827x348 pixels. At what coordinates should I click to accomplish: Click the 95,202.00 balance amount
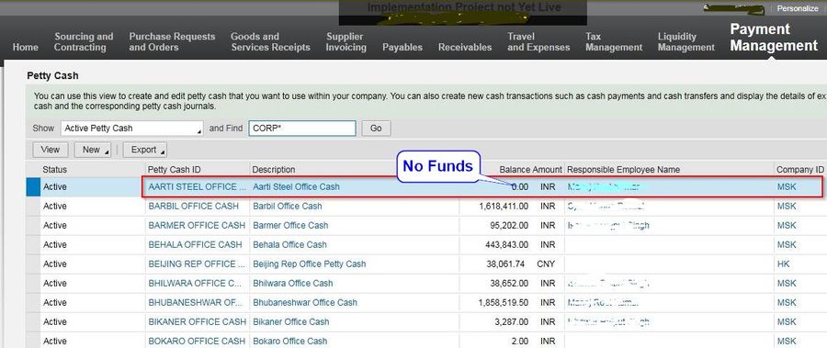[x=508, y=225]
